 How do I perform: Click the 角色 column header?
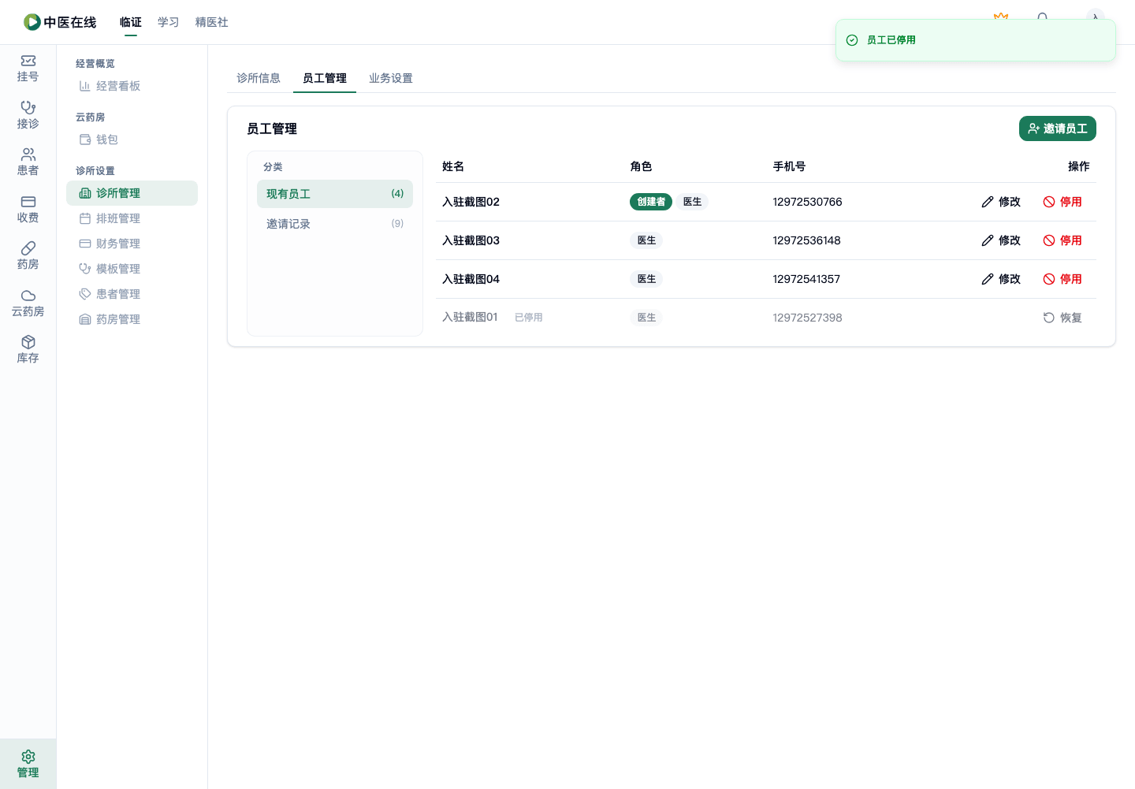(641, 166)
